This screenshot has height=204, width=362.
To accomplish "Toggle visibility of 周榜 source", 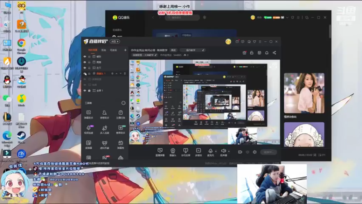I will [x=85, y=62].
